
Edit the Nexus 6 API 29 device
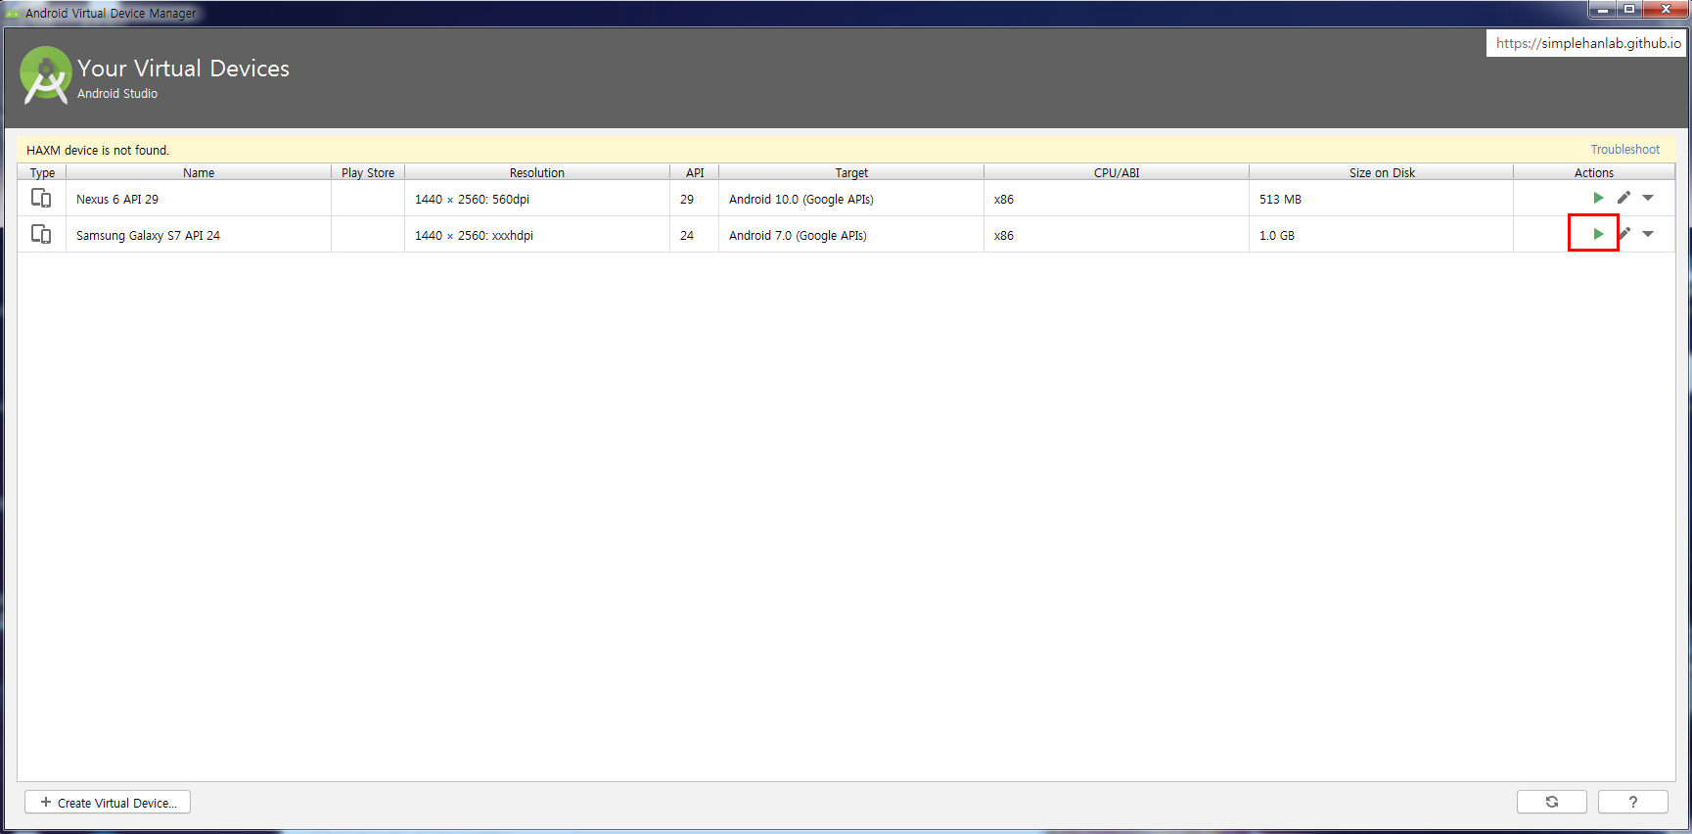click(x=1623, y=198)
